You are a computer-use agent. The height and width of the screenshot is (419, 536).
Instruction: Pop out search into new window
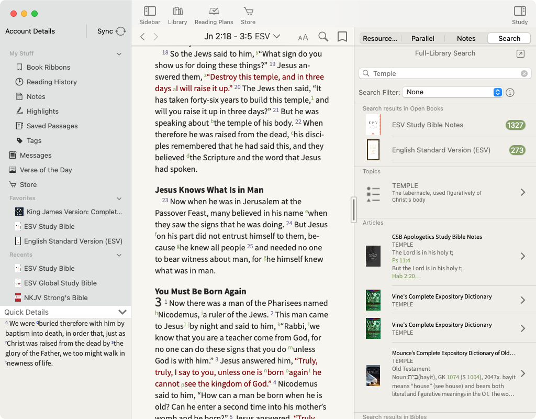pos(520,53)
